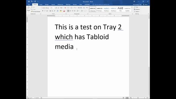Viewport: 176px width, 99px height.
Task: Apply the Heading 2 style
Action: [113, 9]
